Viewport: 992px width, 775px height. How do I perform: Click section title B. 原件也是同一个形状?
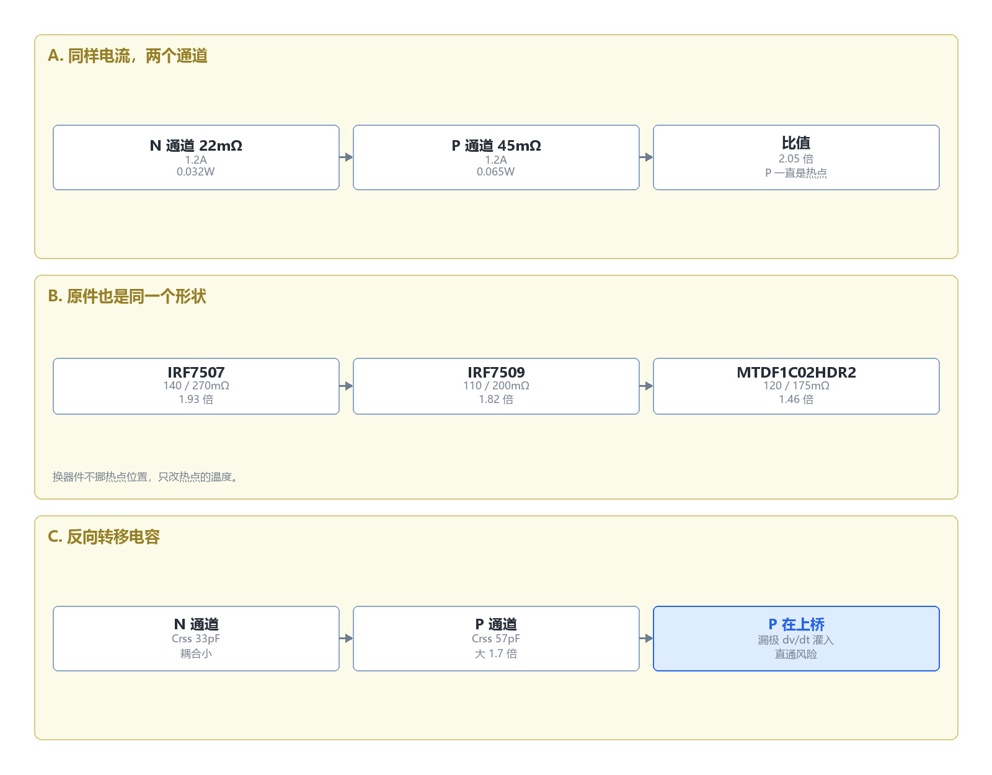[127, 296]
